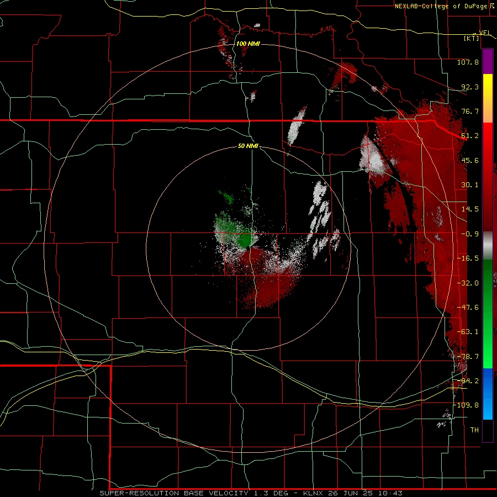The width and height of the screenshot is (497, 497).
Task: Select the -78.7 scale value
Action: pyautogui.click(x=468, y=357)
